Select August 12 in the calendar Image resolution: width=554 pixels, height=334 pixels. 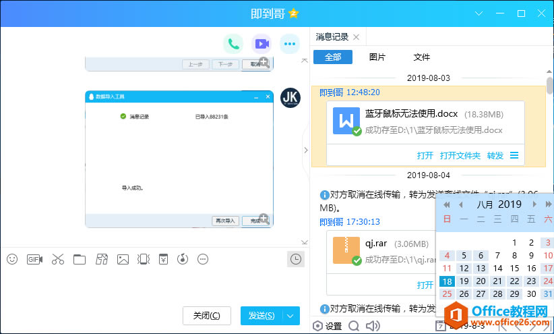pyautogui.click(x=464, y=268)
